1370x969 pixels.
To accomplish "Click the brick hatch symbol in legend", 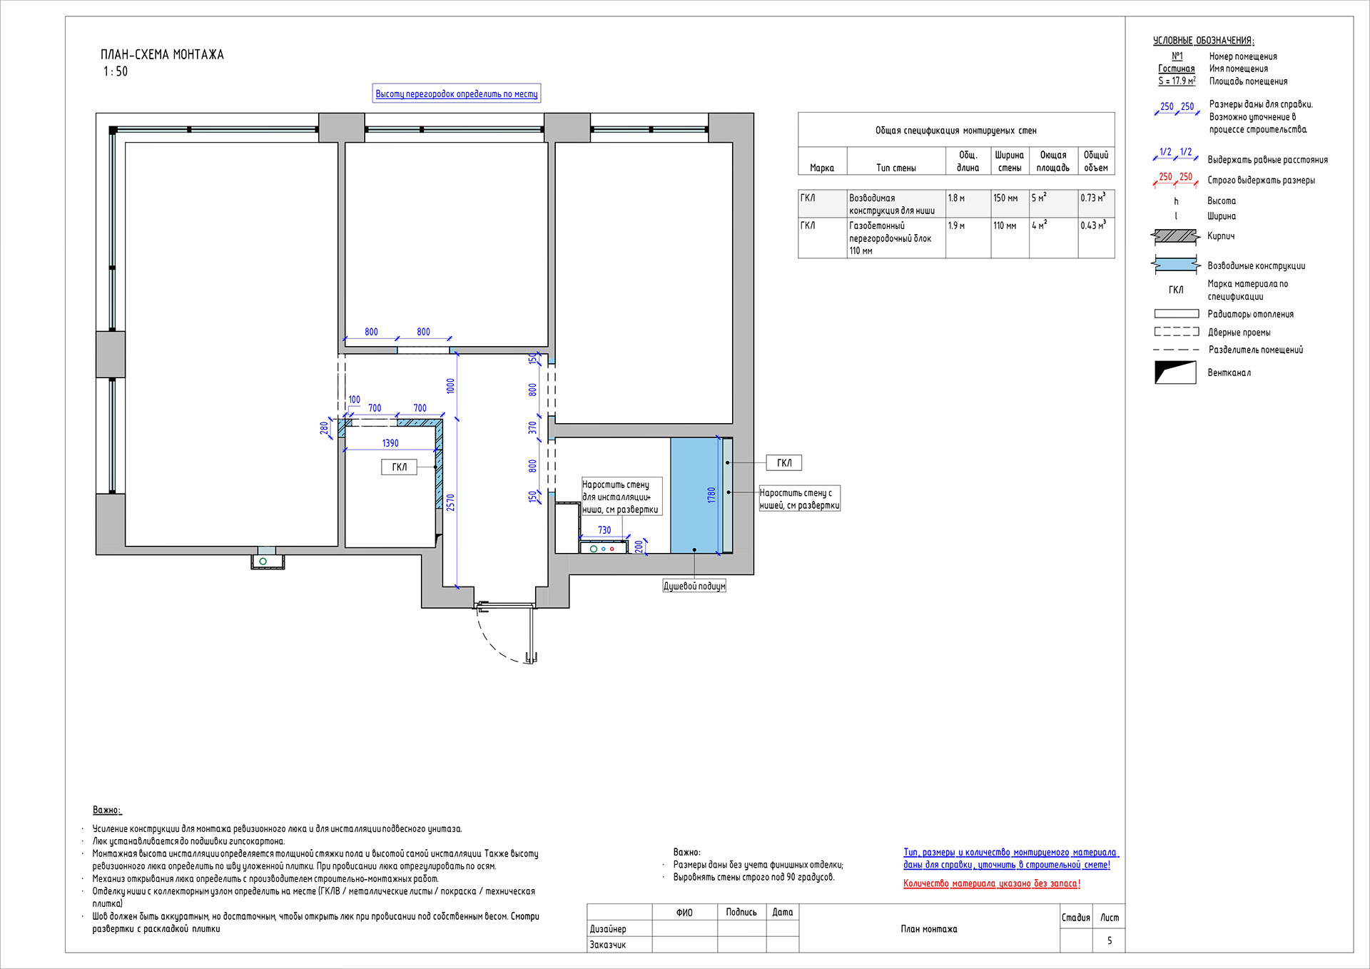I will tap(1175, 236).
